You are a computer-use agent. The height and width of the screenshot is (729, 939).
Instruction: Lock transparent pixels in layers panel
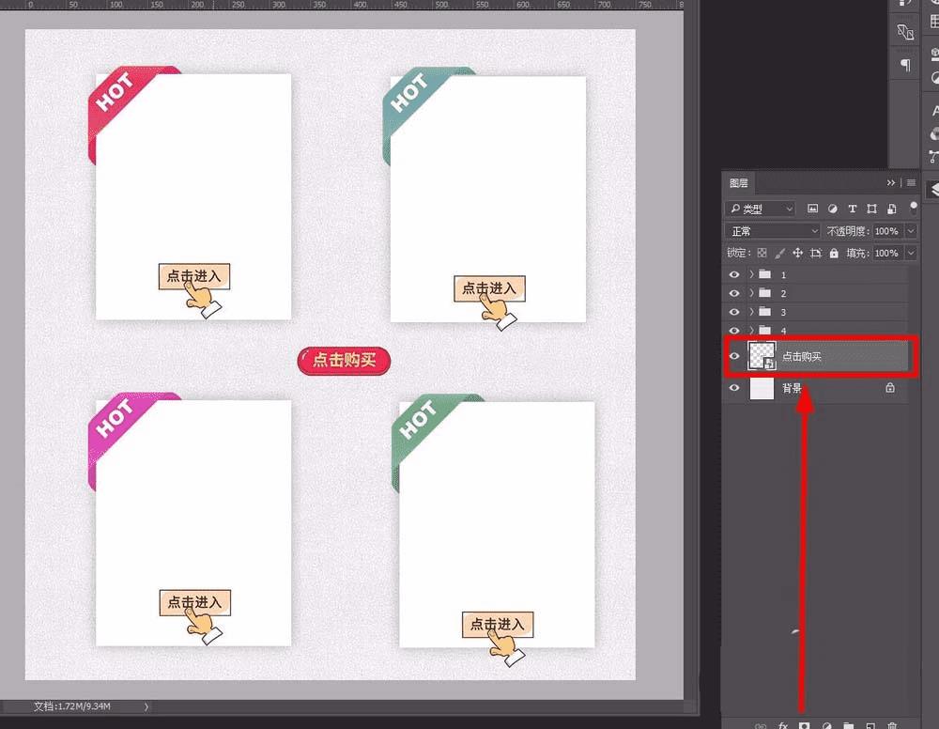[x=762, y=253]
